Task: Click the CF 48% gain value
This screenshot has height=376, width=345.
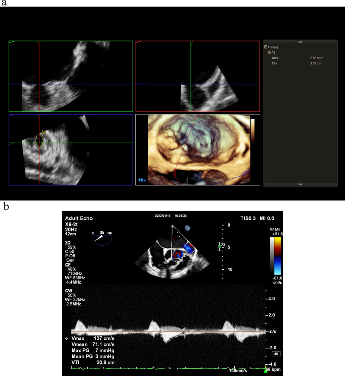Action: 72,269
